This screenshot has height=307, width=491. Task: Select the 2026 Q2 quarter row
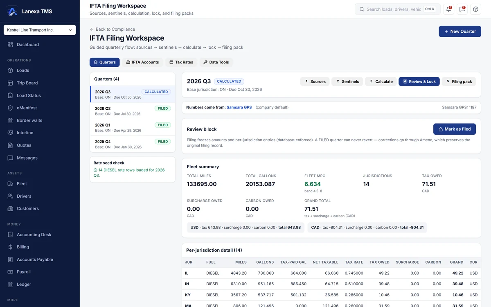coord(133,111)
